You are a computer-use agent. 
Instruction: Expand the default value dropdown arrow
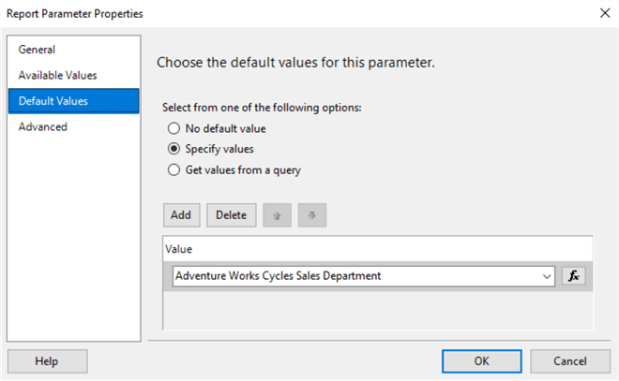pyautogui.click(x=547, y=276)
